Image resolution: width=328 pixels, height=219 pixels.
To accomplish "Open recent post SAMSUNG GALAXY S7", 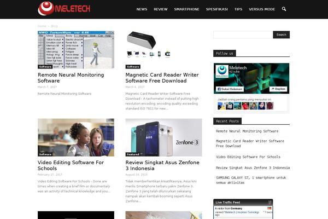I will pyautogui.click(x=251, y=180).
